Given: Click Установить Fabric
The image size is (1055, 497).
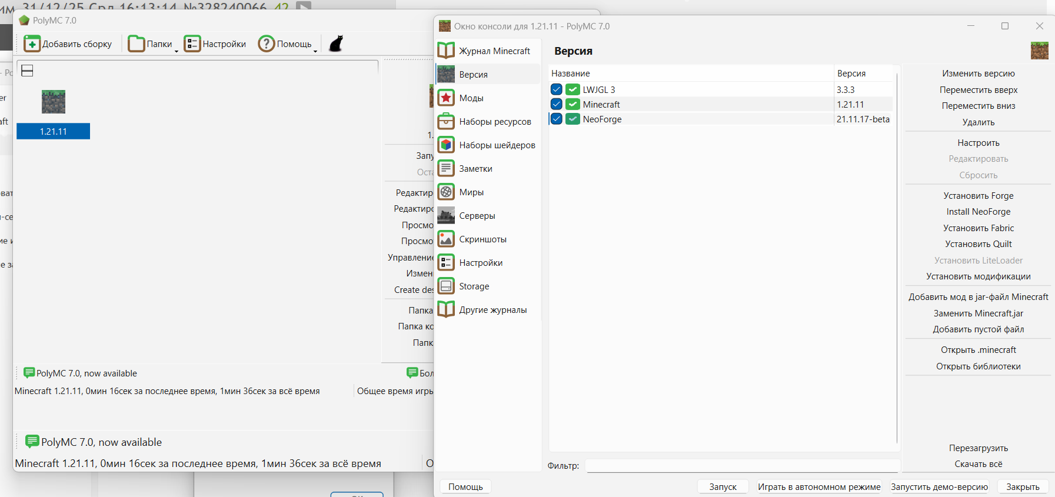Looking at the screenshot, I should 978,228.
